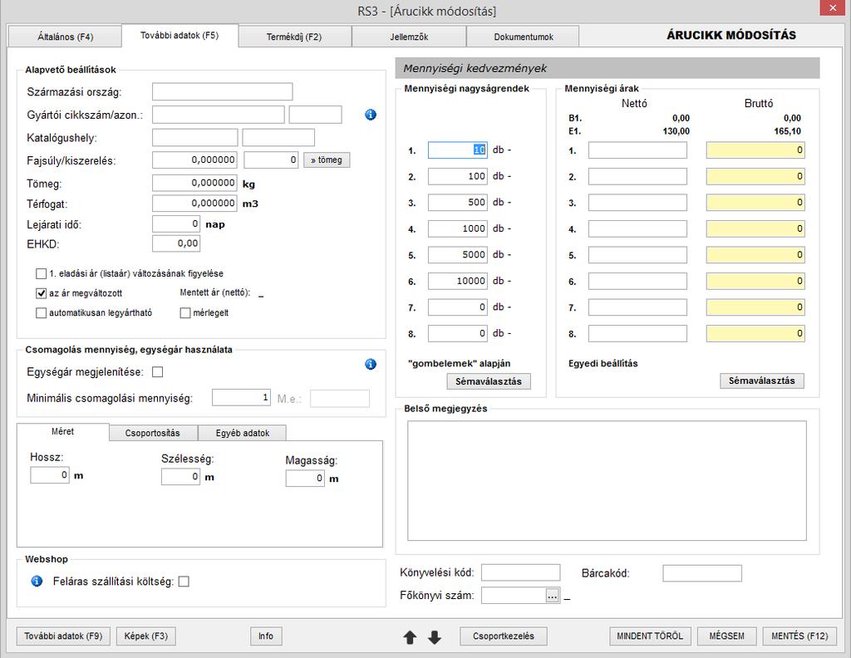
Task: Click Bárcakód input field
Action: (x=701, y=572)
